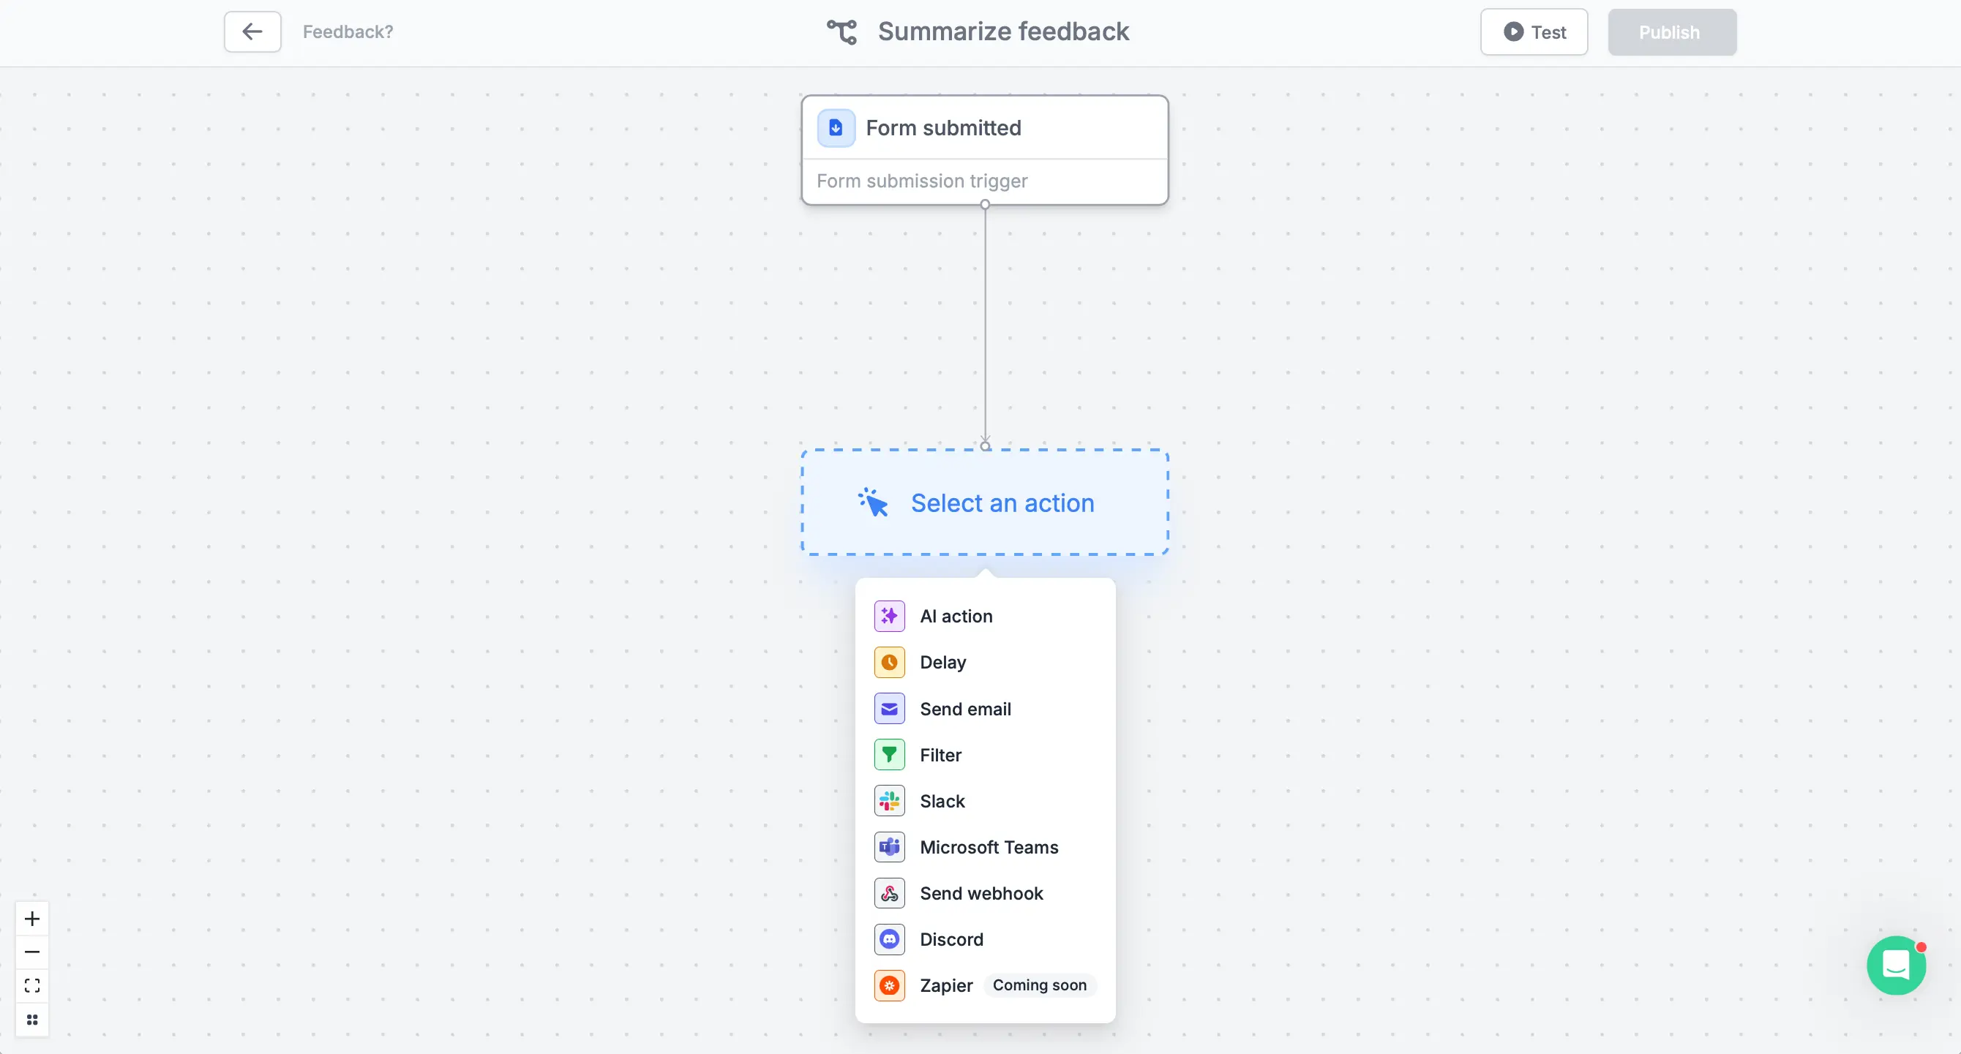
Task: Click the Zapier icon
Action: click(889, 985)
